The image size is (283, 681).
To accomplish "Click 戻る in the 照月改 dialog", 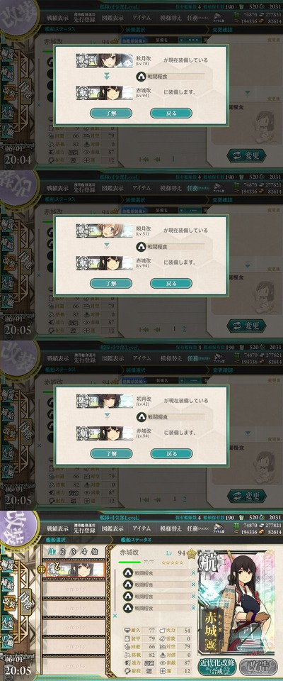I will (171, 283).
